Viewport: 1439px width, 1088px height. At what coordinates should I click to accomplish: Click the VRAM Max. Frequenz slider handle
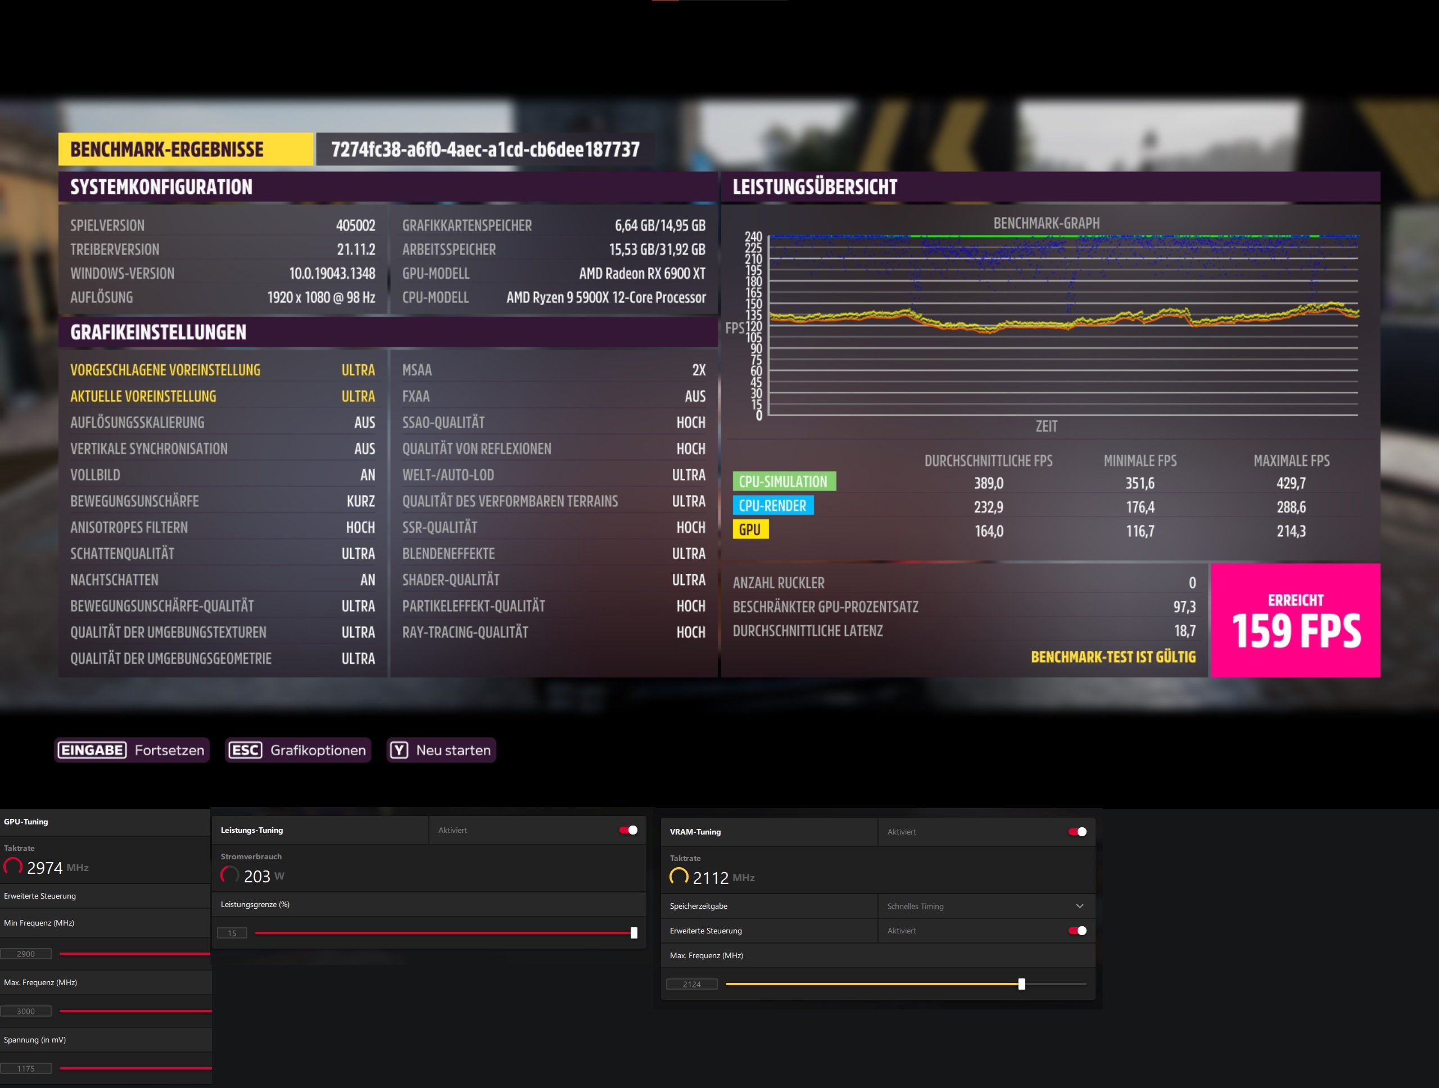[x=1021, y=984]
